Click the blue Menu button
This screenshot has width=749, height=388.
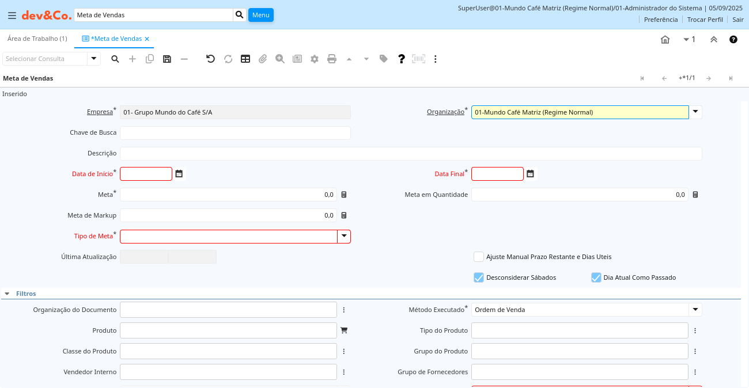(x=260, y=15)
